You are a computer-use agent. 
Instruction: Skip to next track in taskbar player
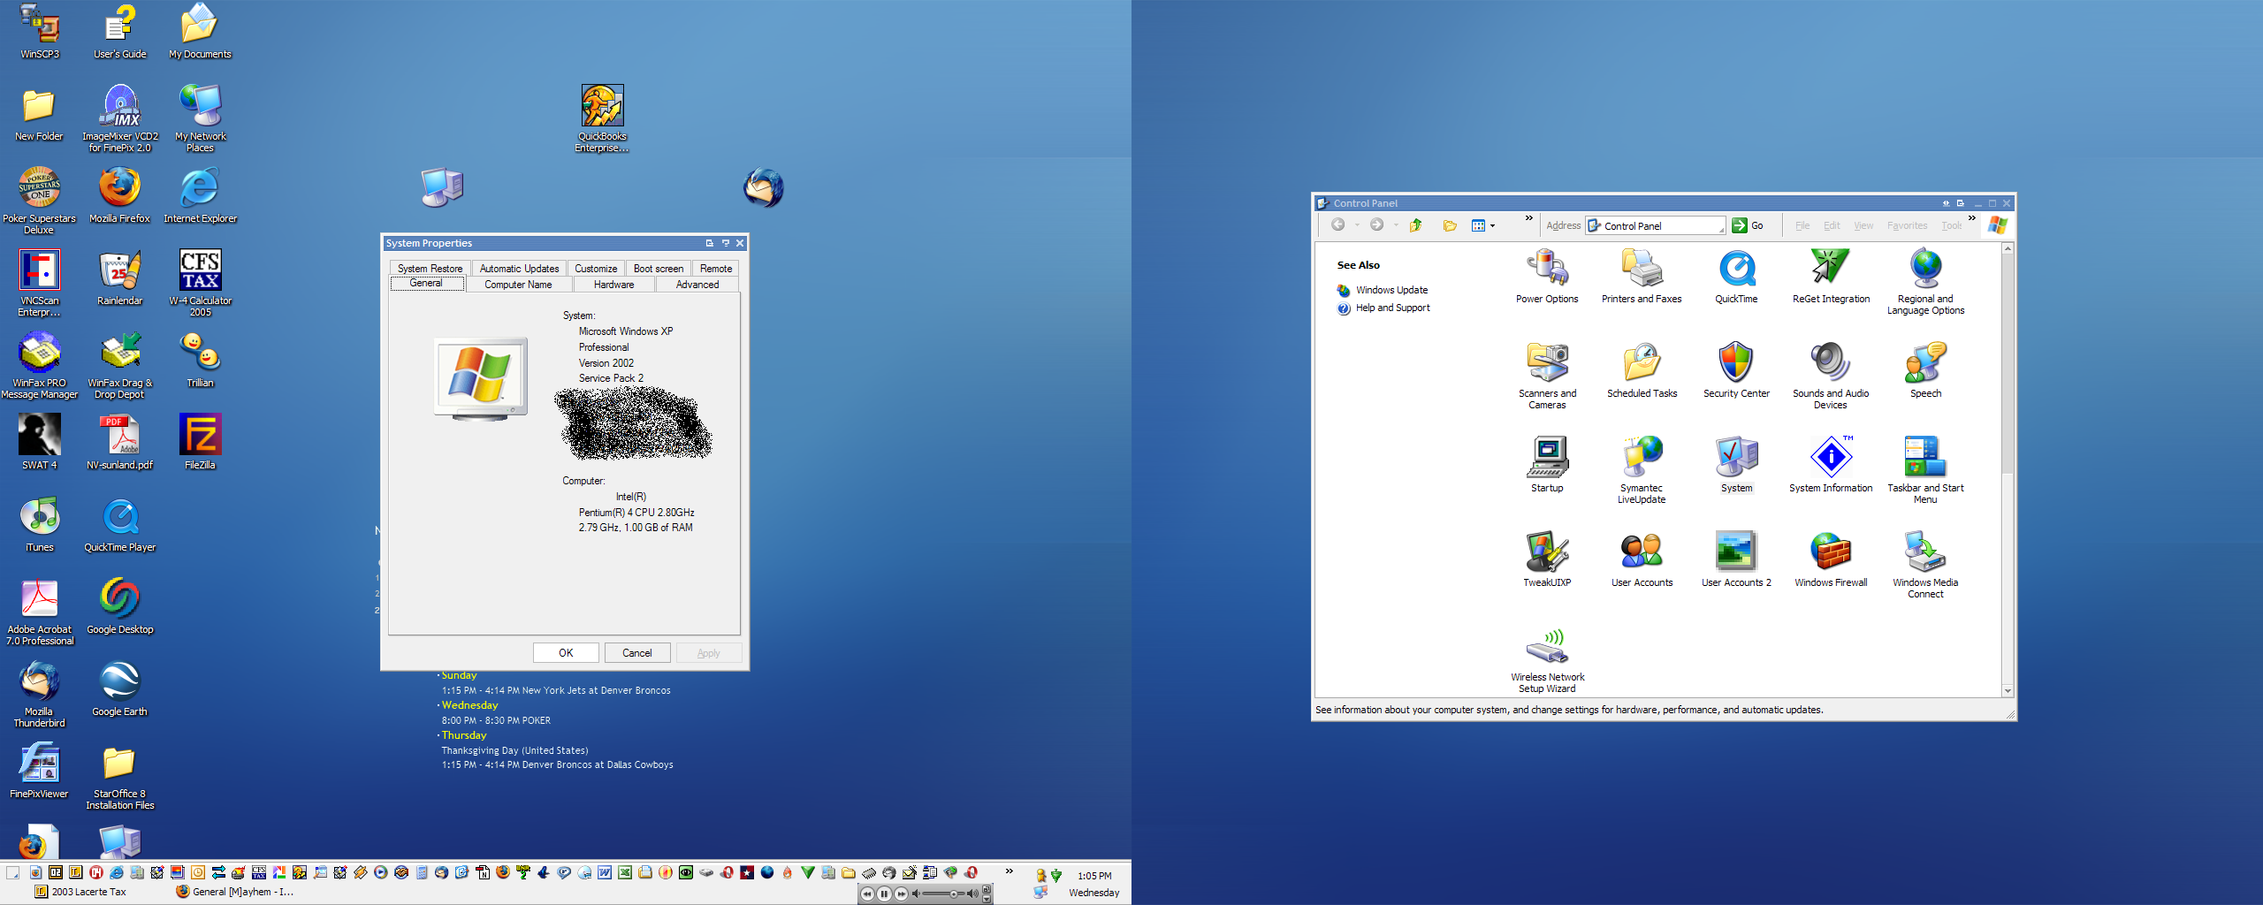click(900, 894)
